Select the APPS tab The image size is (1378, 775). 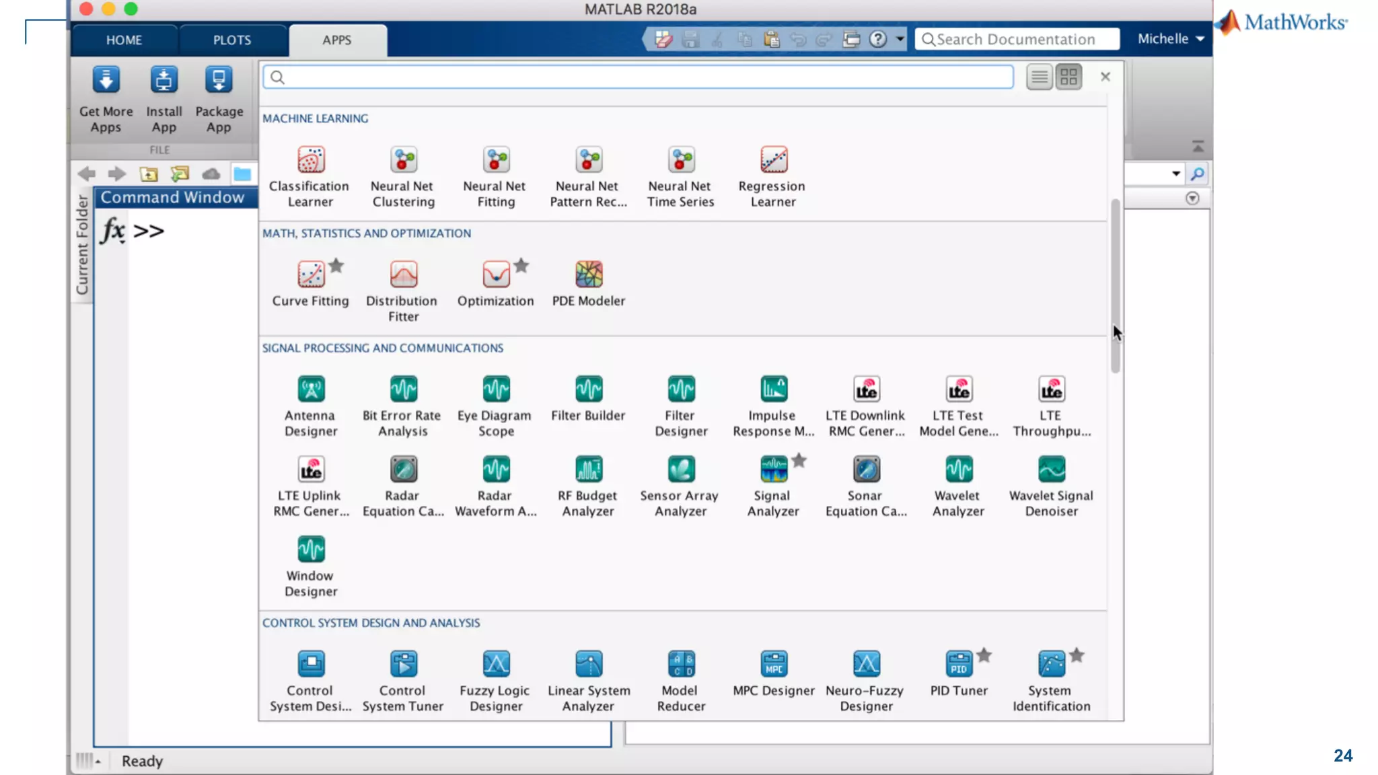click(x=337, y=40)
